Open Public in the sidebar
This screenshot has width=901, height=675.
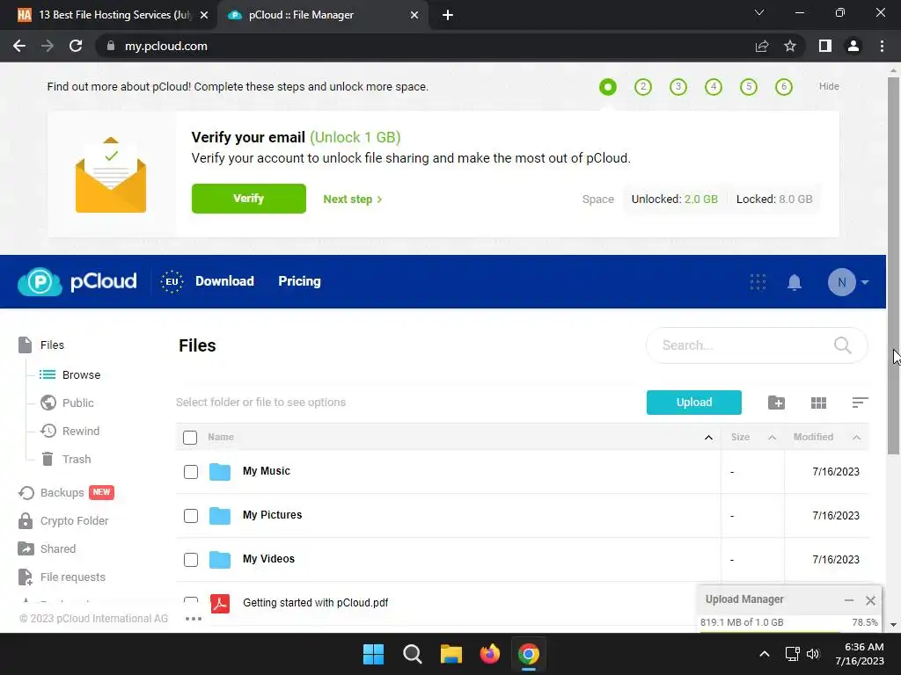[x=67, y=403]
